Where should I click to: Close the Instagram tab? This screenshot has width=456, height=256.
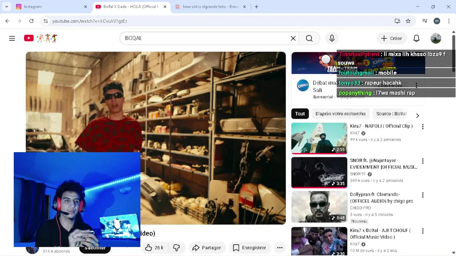[x=85, y=7]
